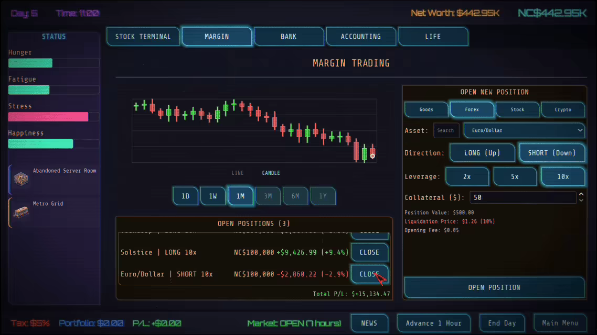Choose the Forex asset category
This screenshot has width=597, height=335.
(472, 109)
